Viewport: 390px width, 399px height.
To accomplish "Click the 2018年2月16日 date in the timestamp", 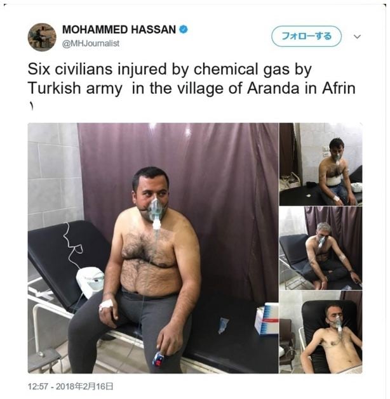I will point(84,386).
